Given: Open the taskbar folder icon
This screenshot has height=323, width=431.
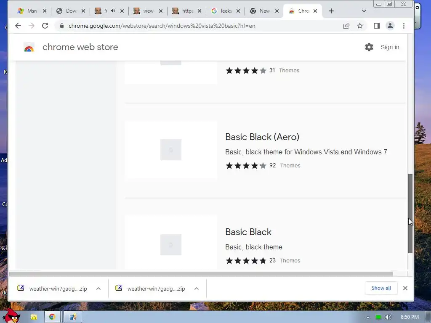Looking at the screenshot, I should coord(34,317).
